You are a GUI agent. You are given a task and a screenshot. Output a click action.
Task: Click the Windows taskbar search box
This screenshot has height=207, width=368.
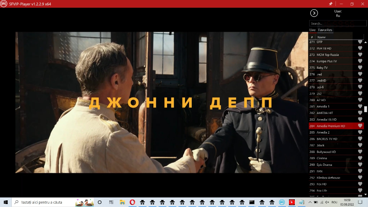coord(53,202)
